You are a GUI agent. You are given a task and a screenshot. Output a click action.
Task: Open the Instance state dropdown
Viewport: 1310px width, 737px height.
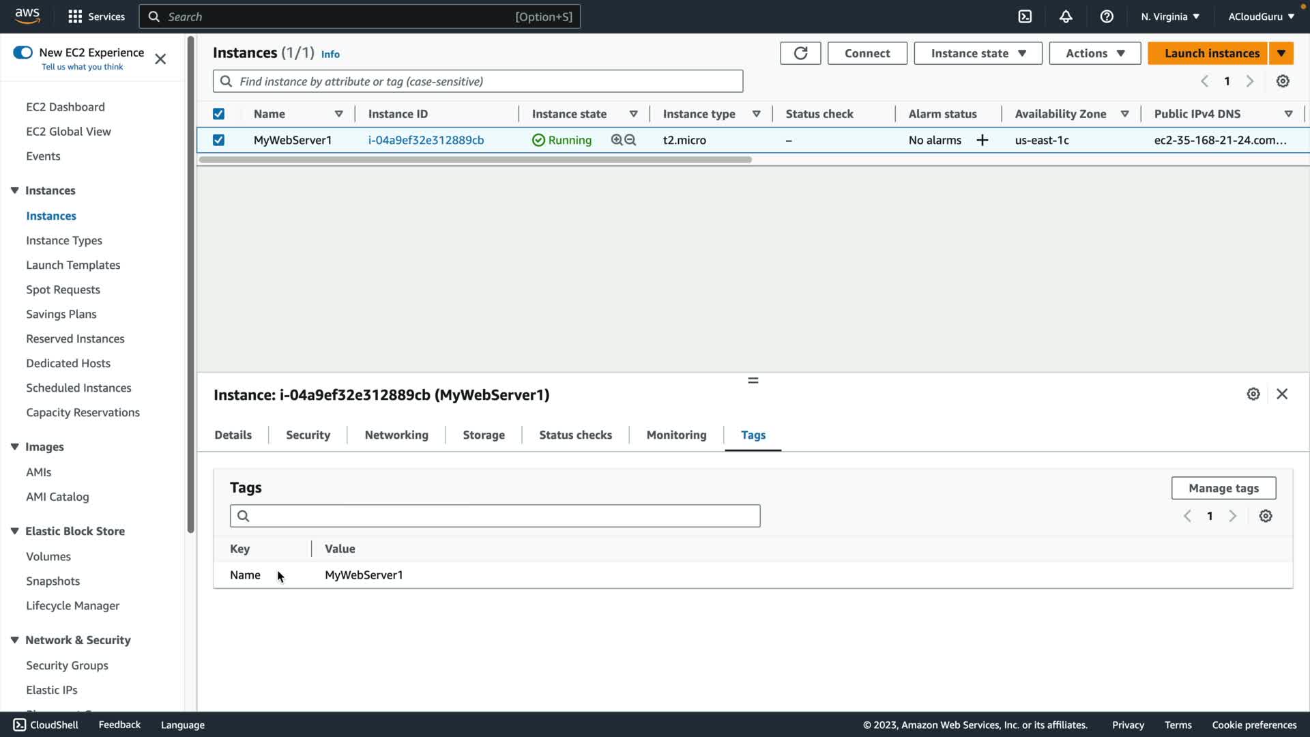978,53
